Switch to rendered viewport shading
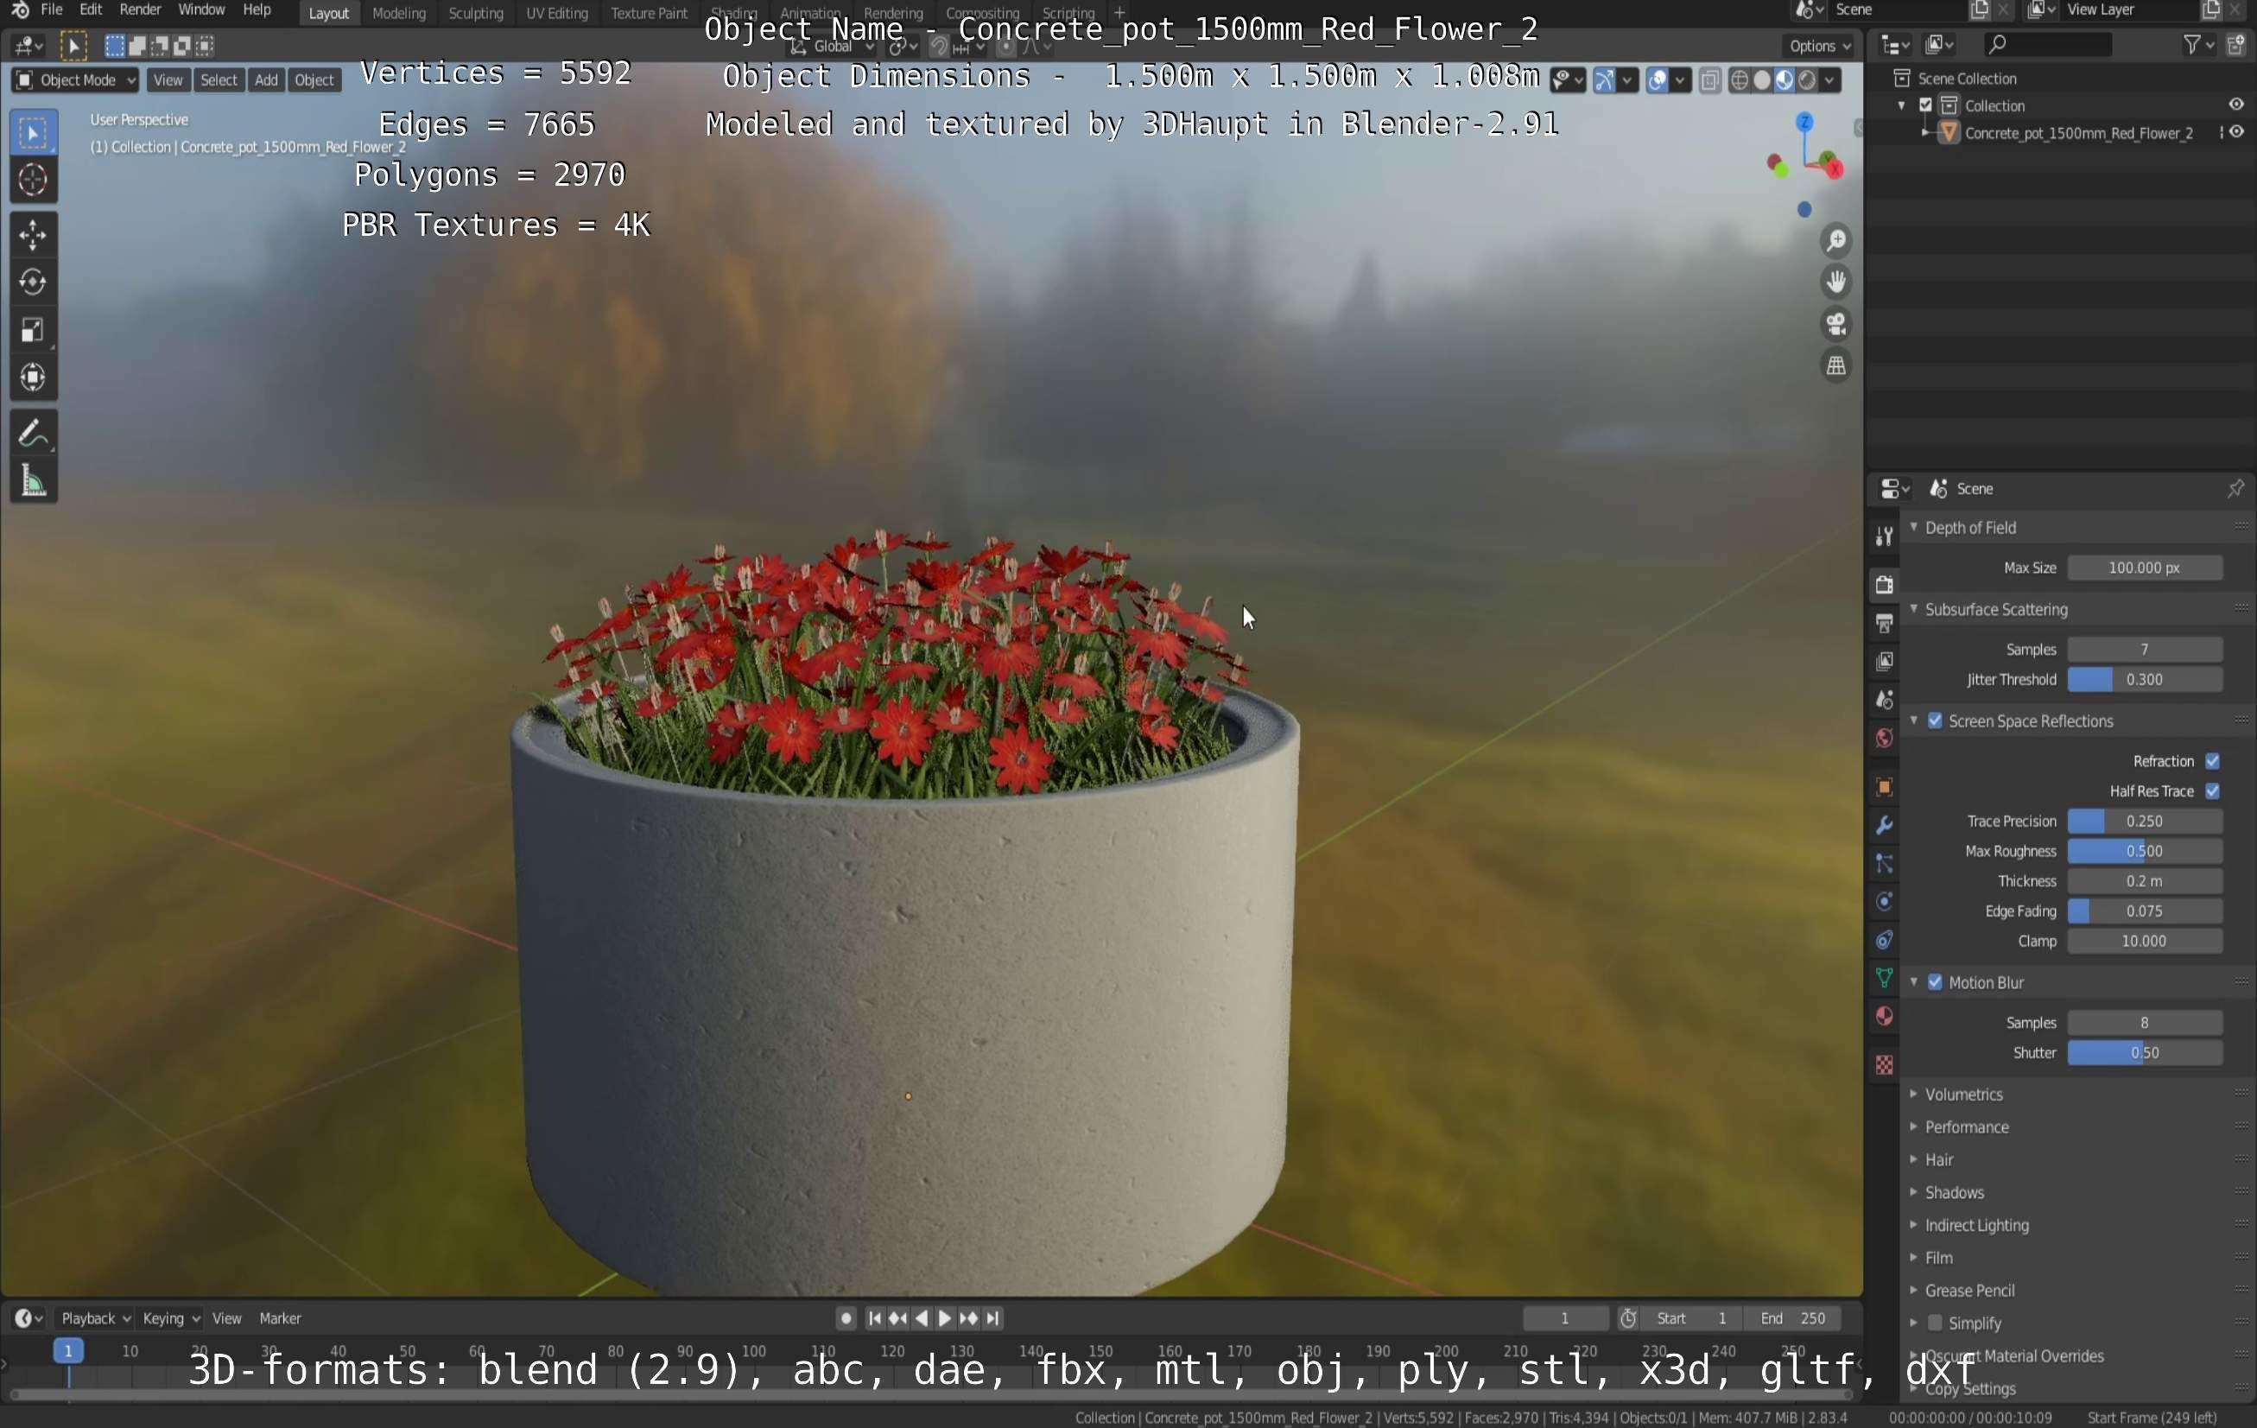2257x1428 pixels. (1806, 80)
